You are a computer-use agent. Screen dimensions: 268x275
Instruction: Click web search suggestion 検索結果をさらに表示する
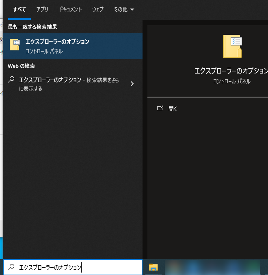(x=69, y=84)
